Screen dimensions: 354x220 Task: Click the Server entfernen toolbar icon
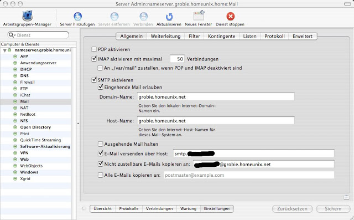tap(114, 16)
